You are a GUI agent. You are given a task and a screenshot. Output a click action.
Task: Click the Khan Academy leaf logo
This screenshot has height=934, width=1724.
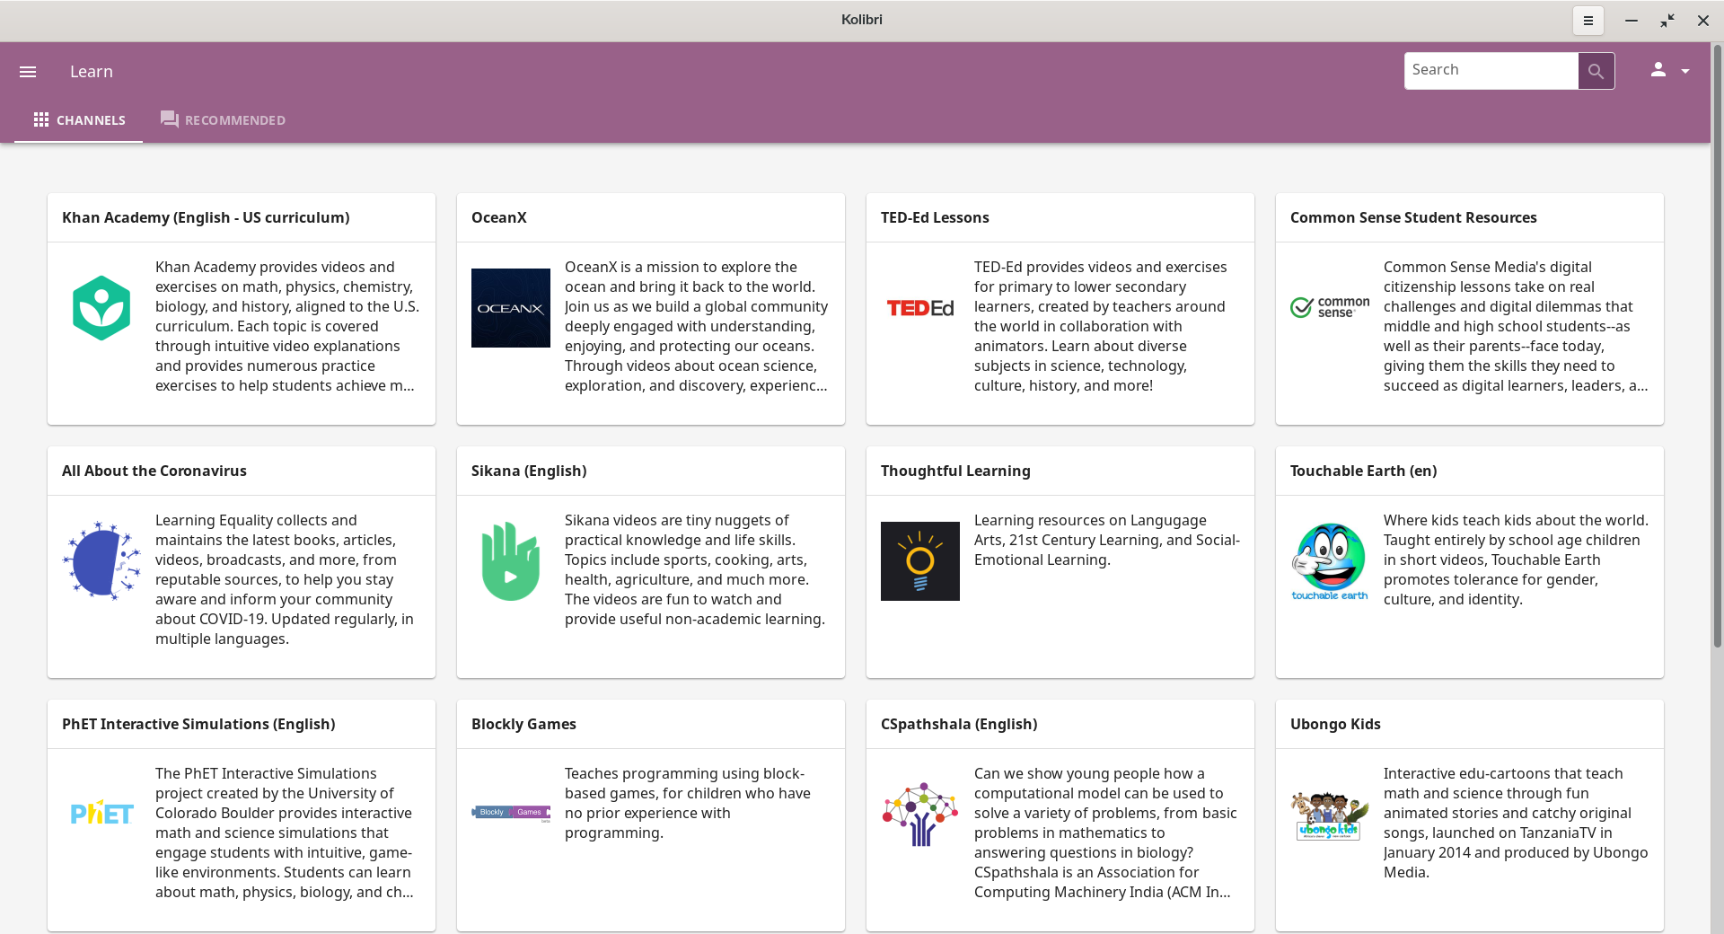pos(101,308)
